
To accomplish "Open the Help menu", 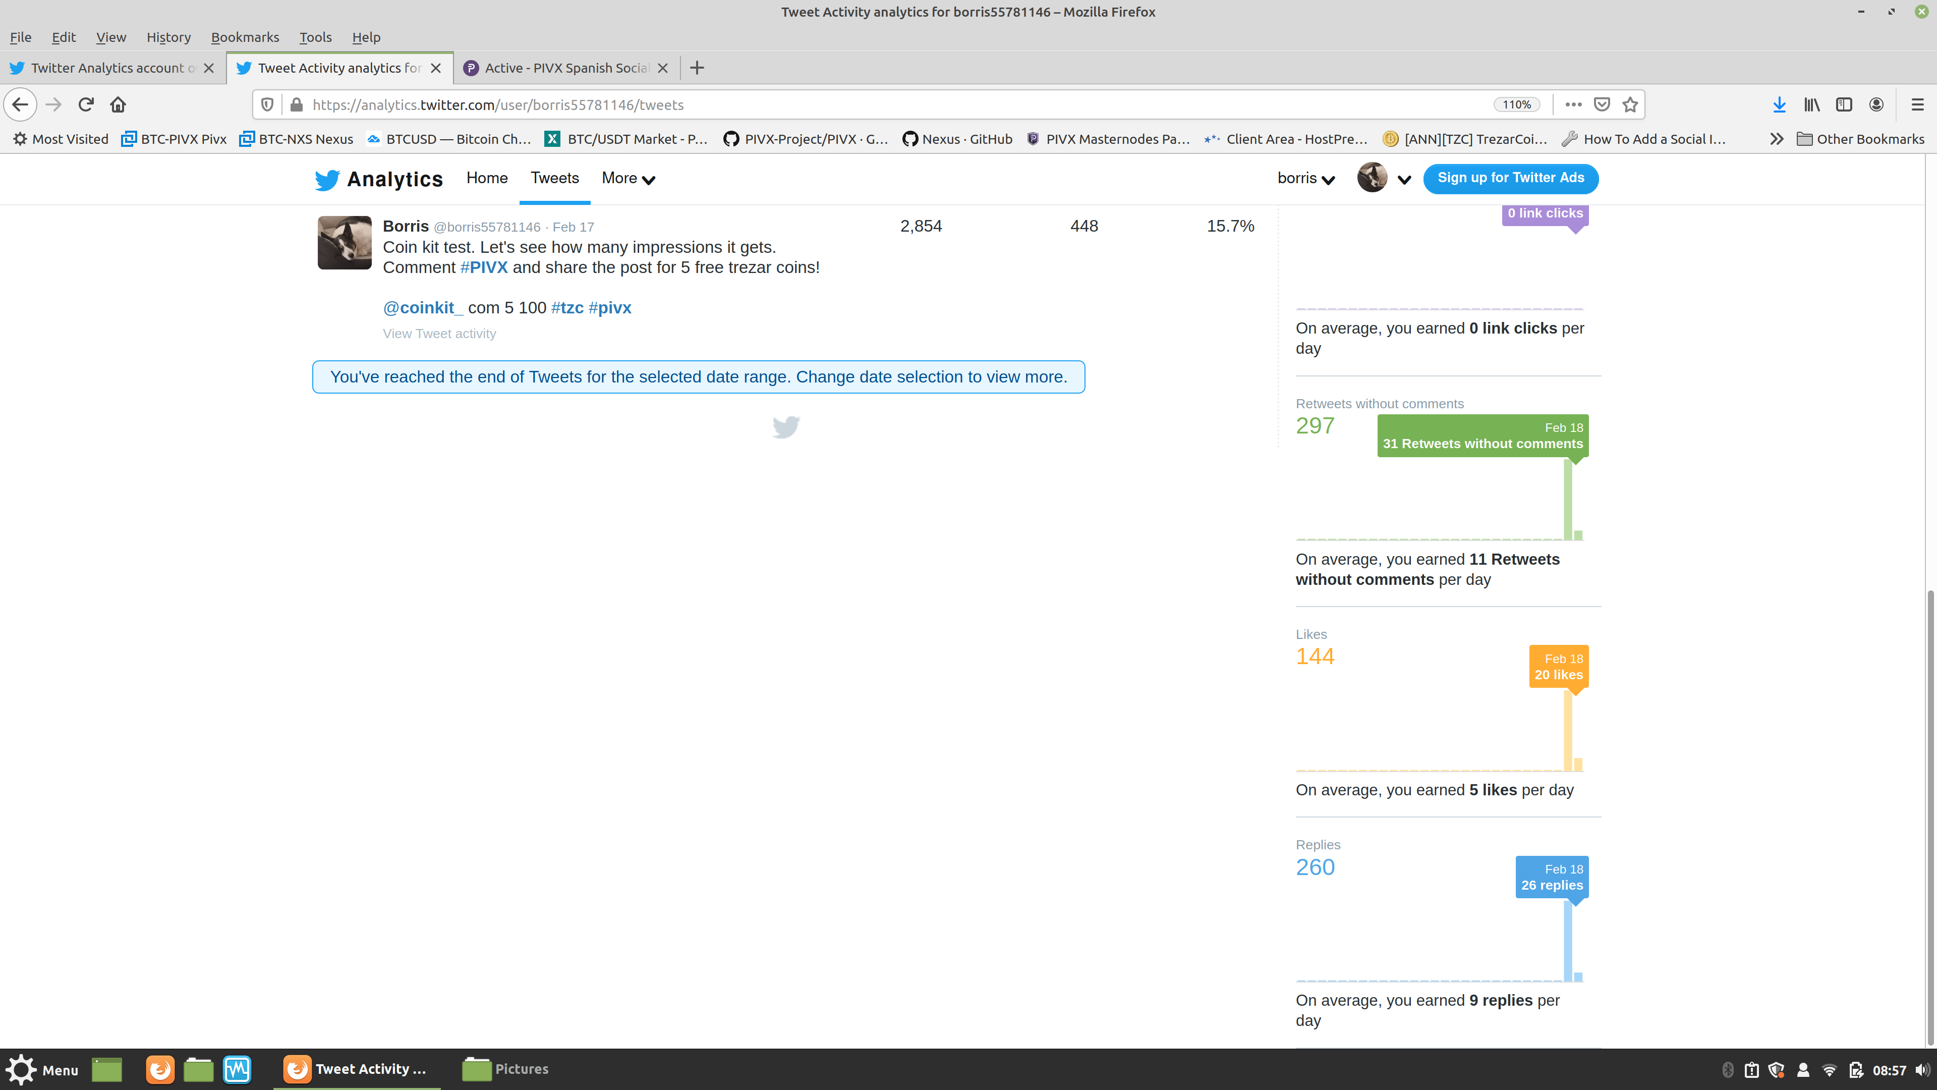I will coord(366,37).
